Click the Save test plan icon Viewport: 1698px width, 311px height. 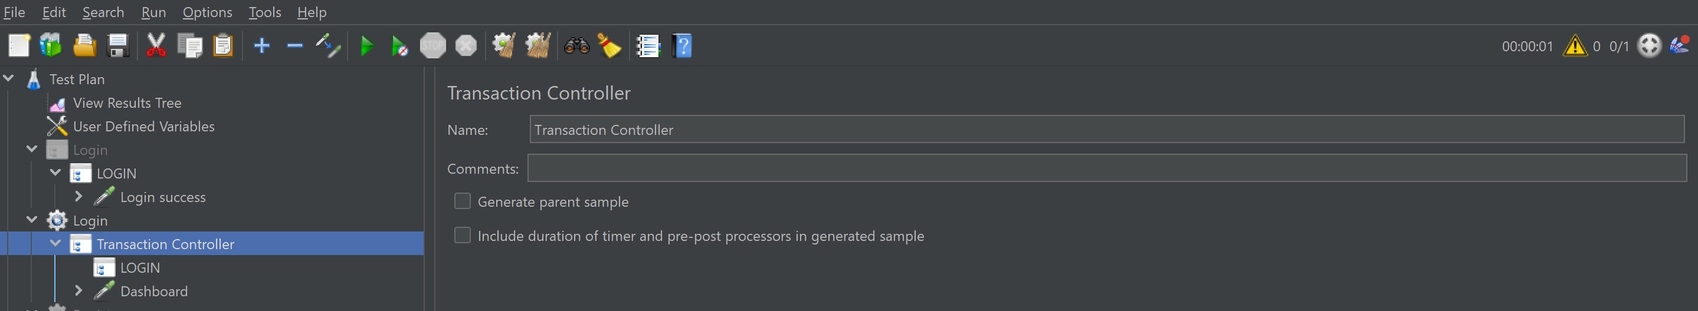point(118,46)
